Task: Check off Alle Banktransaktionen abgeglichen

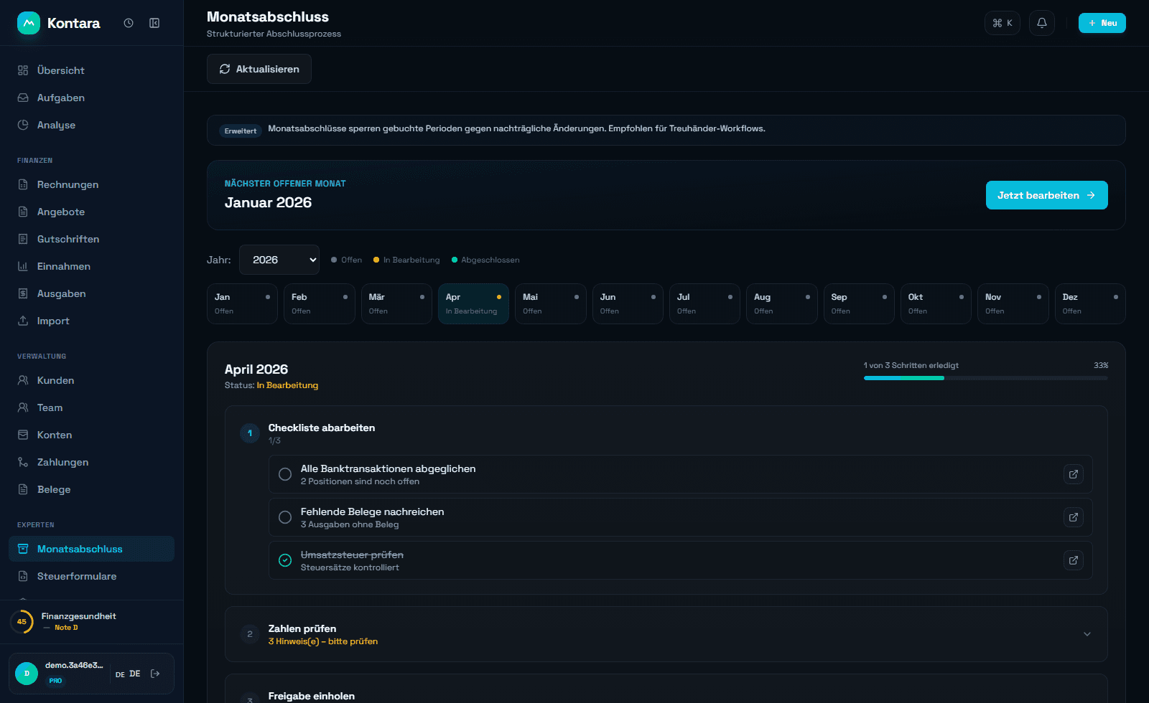Action: point(285,474)
